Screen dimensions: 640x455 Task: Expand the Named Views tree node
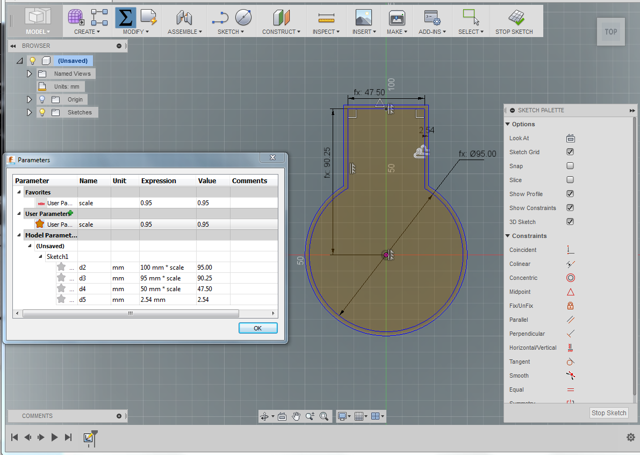click(30, 74)
